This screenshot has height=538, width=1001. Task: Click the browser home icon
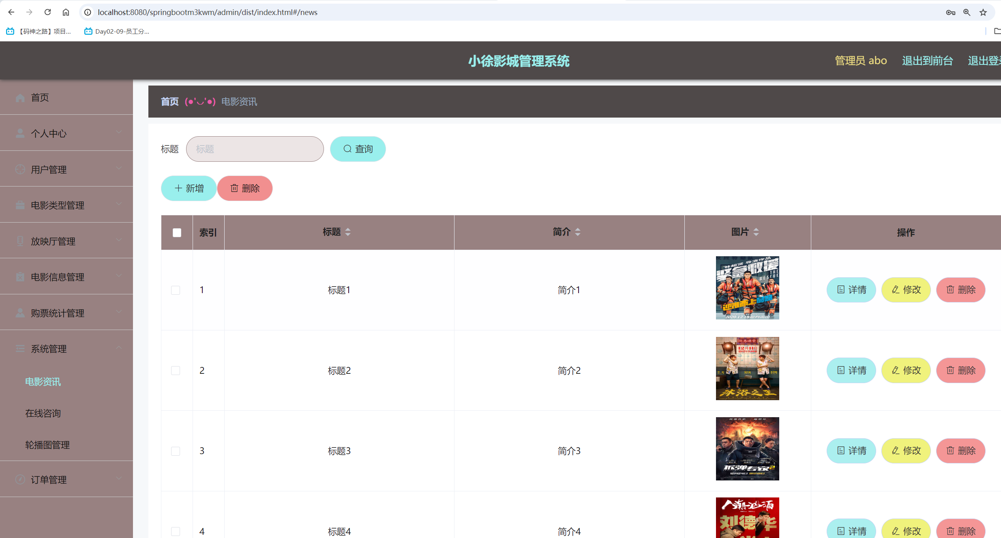[x=66, y=12]
